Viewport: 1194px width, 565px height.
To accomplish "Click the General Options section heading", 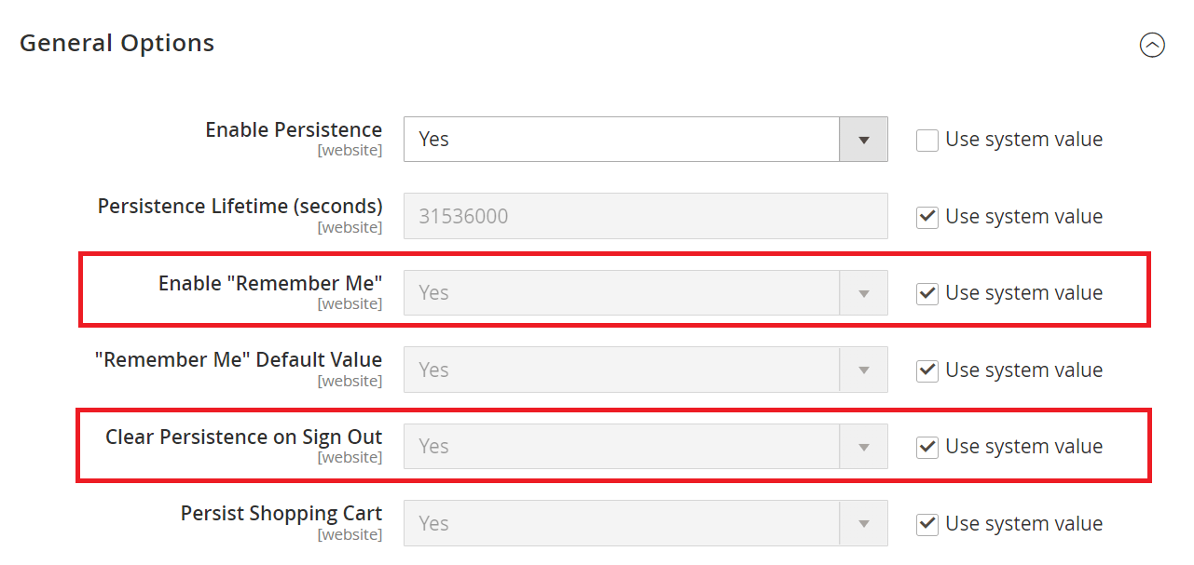I will [117, 42].
